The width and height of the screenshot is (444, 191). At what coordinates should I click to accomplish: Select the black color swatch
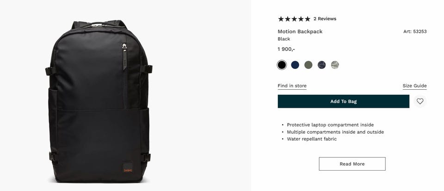pos(282,65)
